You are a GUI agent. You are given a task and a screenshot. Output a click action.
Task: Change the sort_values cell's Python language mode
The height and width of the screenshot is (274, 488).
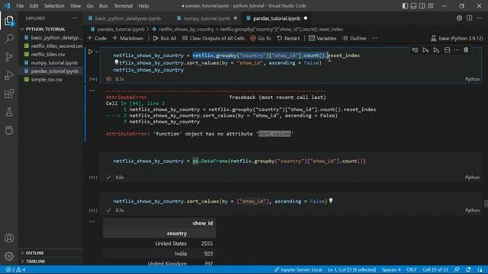pyautogui.click(x=472, y=210)
